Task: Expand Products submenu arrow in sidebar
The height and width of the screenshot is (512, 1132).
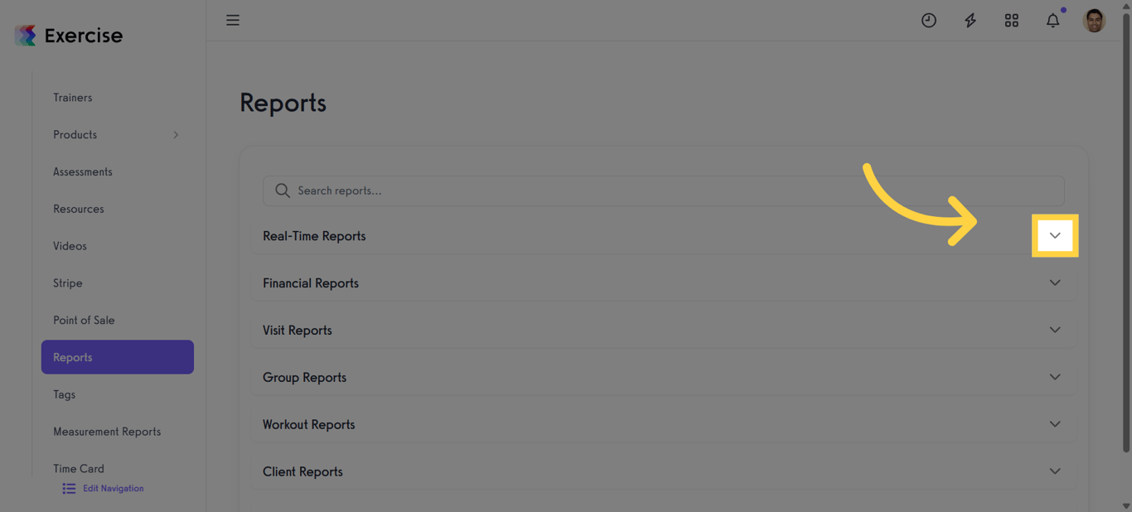Action: [x=176, y=135]
